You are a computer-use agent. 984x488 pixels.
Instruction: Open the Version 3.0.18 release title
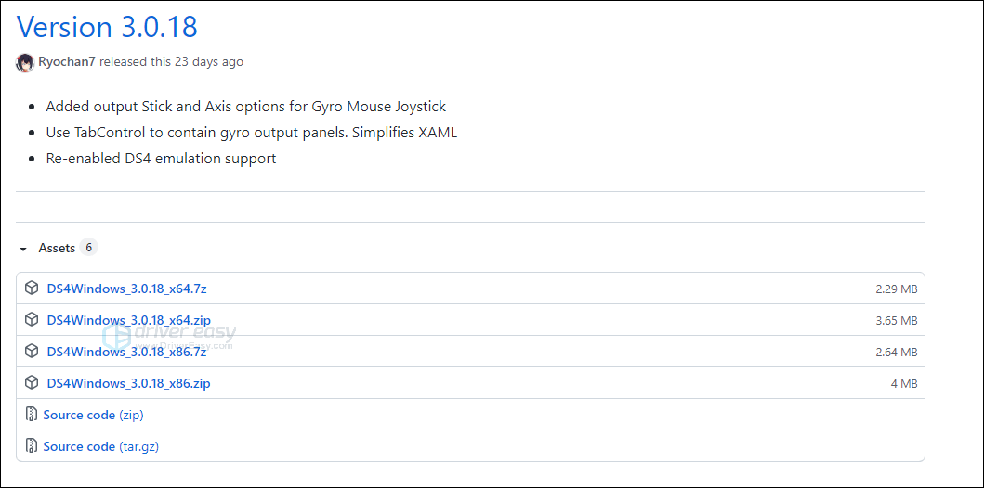(107, 27)
